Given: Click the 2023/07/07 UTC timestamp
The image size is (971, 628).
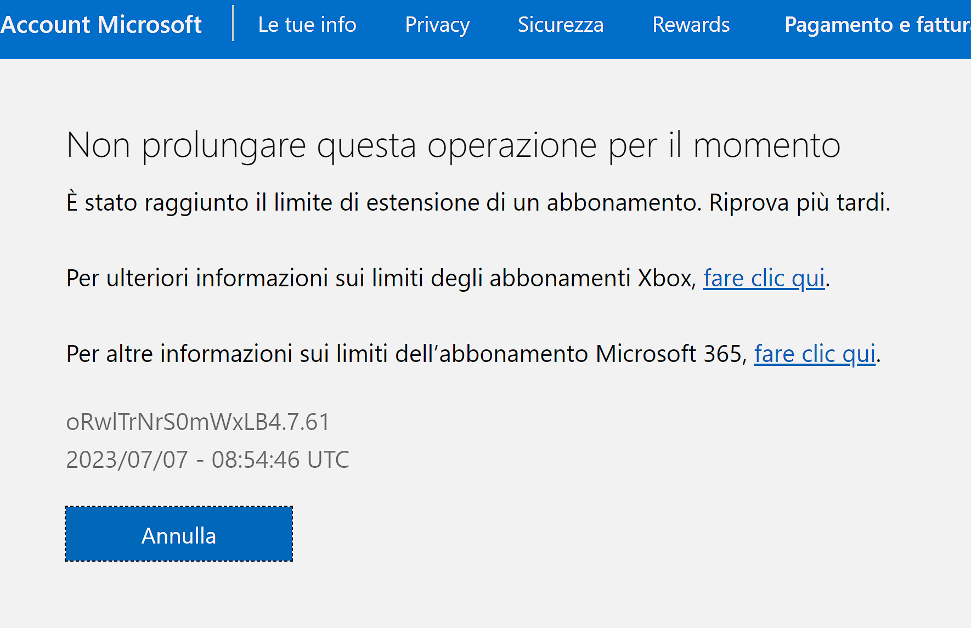Looking at the screenshot, I should 208,460.
